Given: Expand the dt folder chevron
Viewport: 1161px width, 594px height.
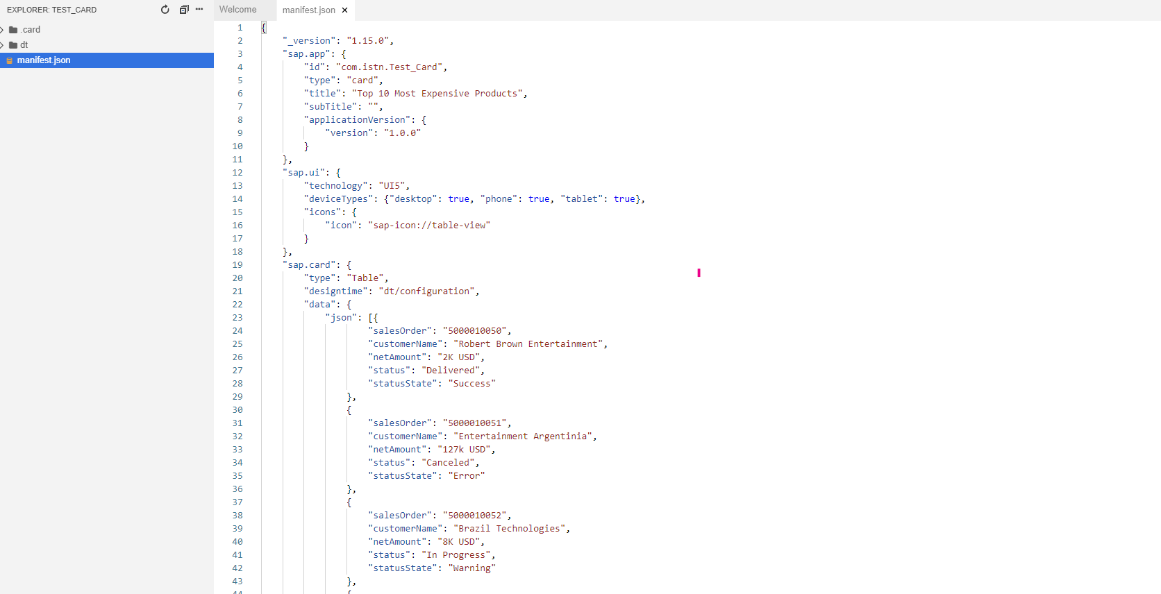Looking at the screenshot, I should [2, 45].
